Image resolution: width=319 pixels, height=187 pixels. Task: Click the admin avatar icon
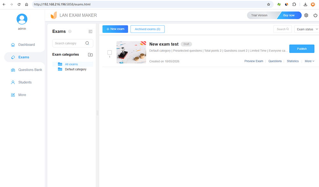pyautogui.click(x=22, y=19)
